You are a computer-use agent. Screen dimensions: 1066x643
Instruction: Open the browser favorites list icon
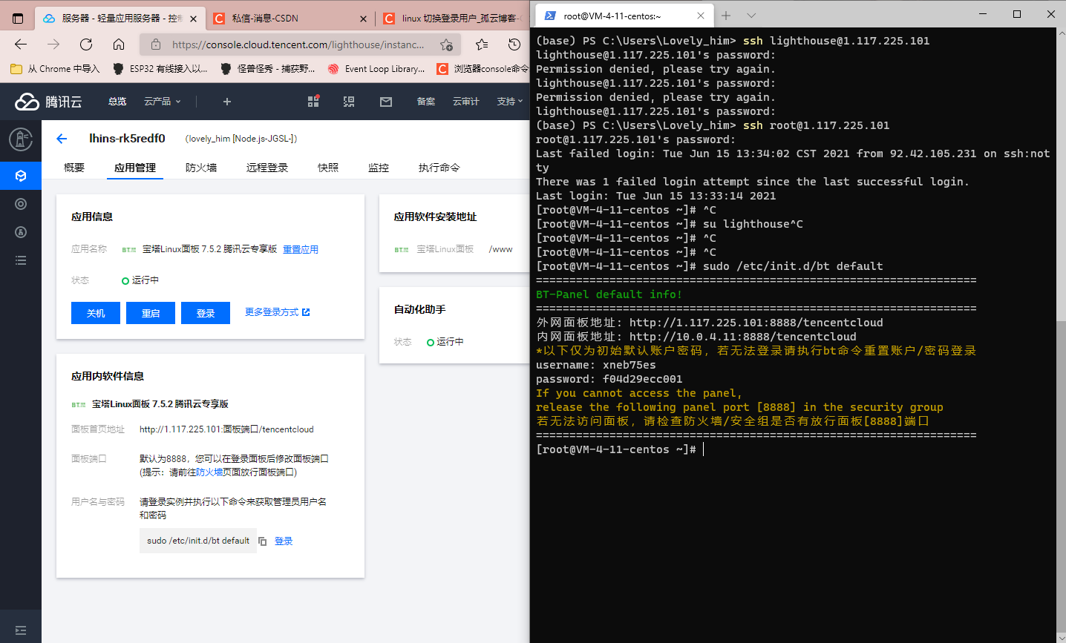(482, 44)
